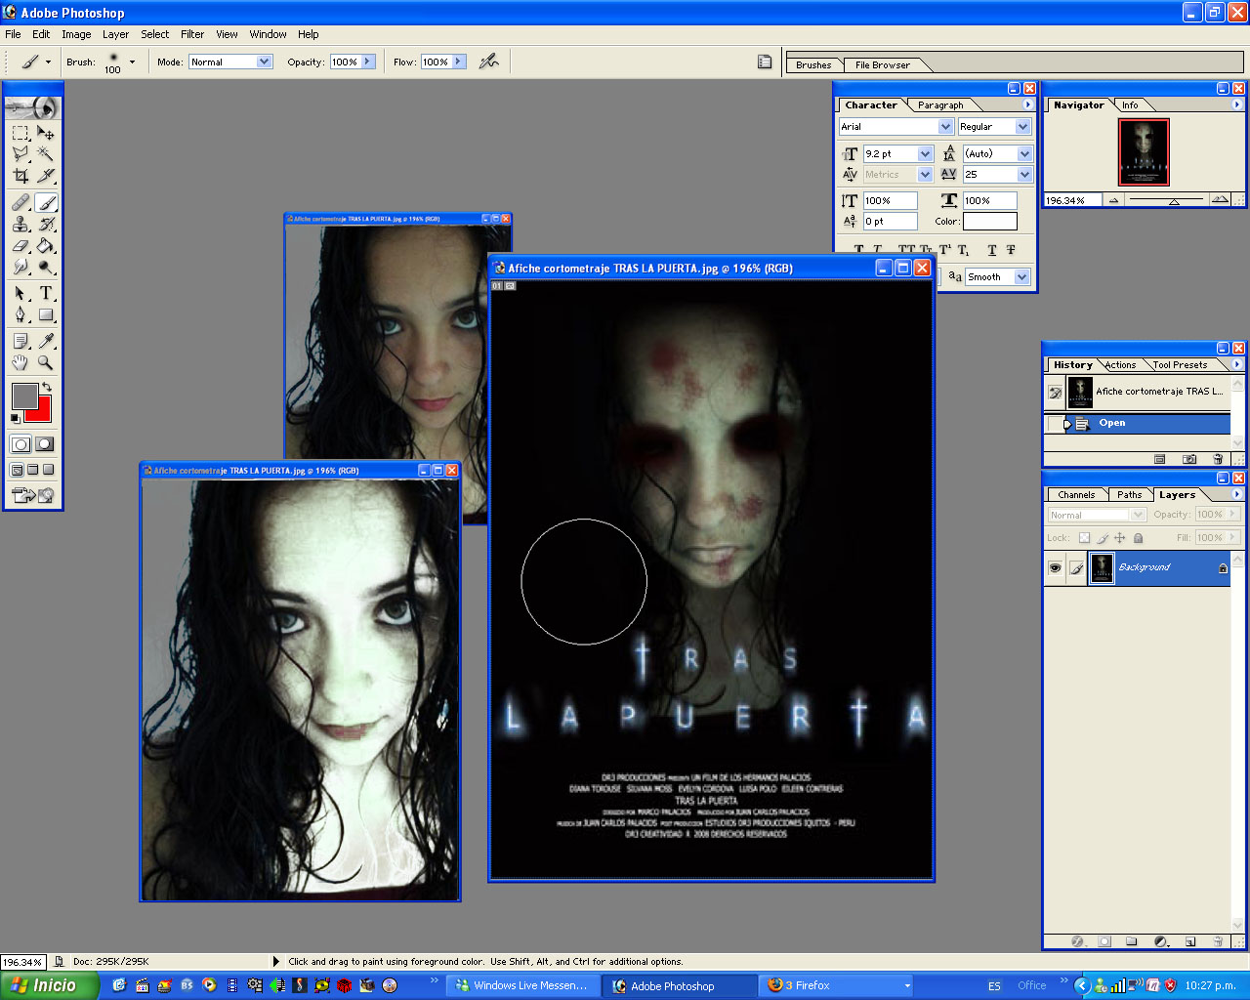Click the Inicio start button
Screen dimensions: 1250x1000
click(x=49, y=985)
